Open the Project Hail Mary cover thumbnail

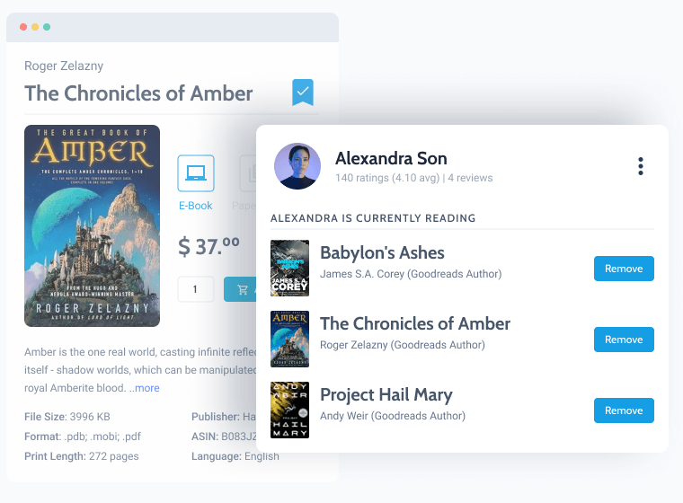(289, 410)
